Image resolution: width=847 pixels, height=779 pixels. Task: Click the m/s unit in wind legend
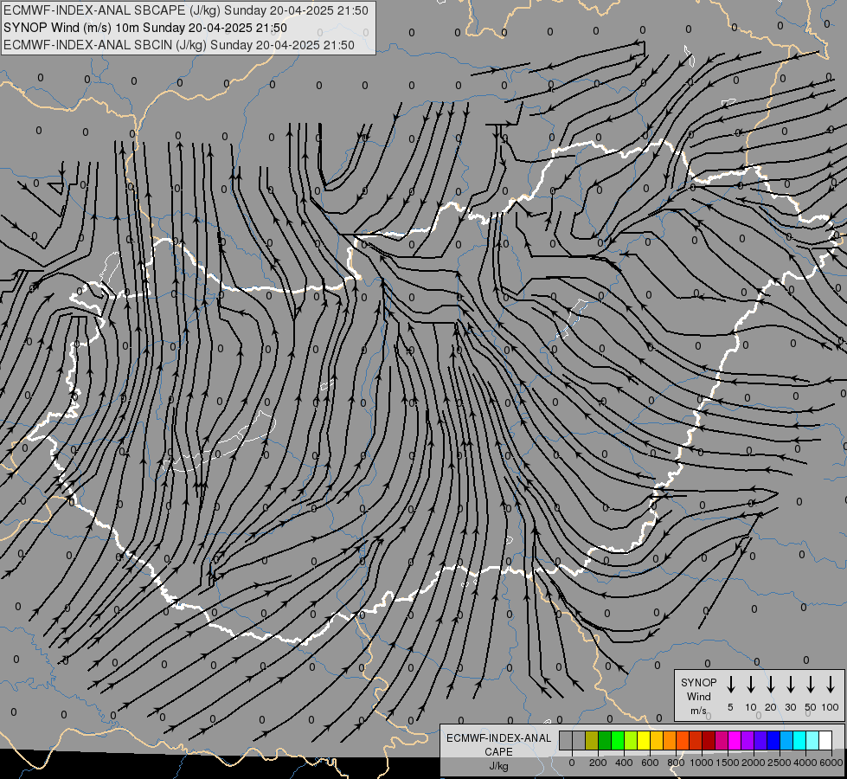point(698,711)
